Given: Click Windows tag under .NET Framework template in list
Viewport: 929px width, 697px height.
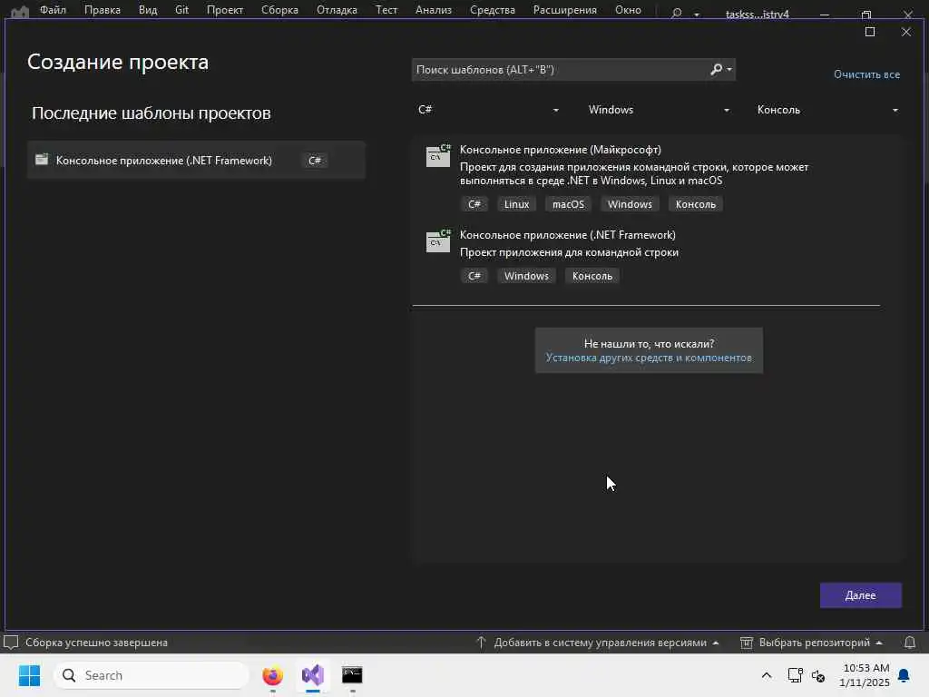Looking at the screenshot, I should click(x=527, y=276).
